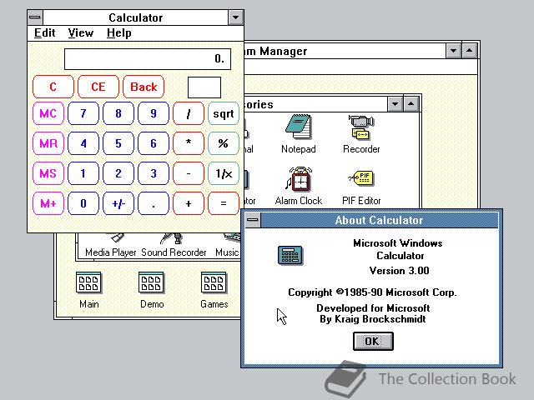Open the View menu in Calculator

pos(80,33)
